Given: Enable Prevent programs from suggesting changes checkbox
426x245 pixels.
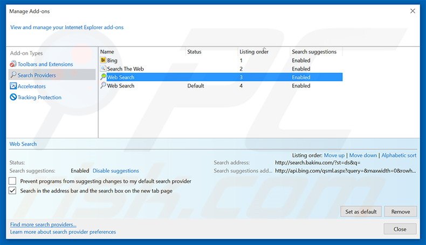Looking at the screenshot, I should click(12, 181).
